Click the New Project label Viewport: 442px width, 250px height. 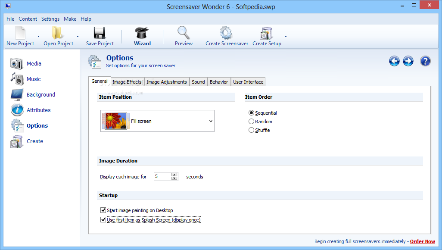pos(20,44)
